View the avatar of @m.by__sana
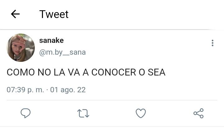The image size is (224, 128). point(21,48)
